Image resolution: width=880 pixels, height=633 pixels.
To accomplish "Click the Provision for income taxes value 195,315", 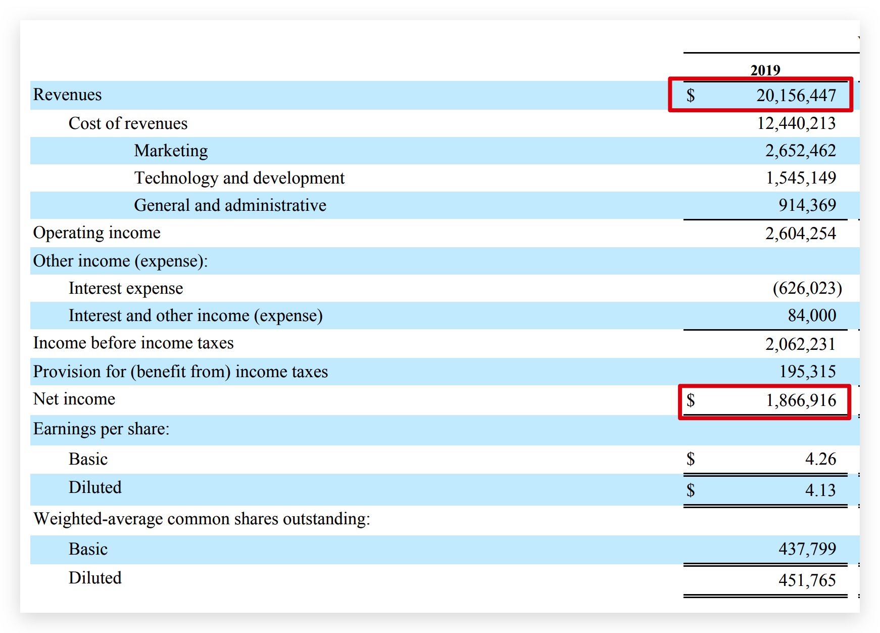I will tap(807, 372).
